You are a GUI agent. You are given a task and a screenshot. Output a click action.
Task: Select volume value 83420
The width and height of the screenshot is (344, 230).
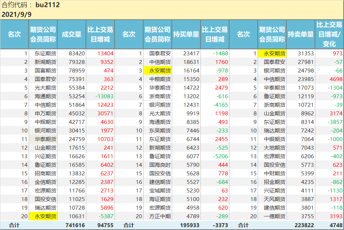click(x=77, y=54)
